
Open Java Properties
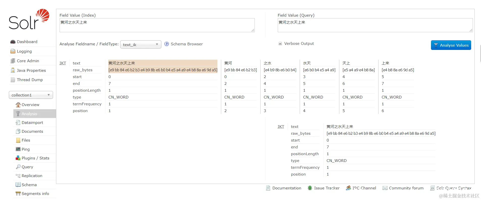[x=31, y=71]
